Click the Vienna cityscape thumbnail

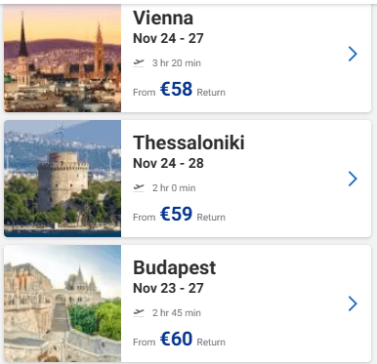[63, 59]
